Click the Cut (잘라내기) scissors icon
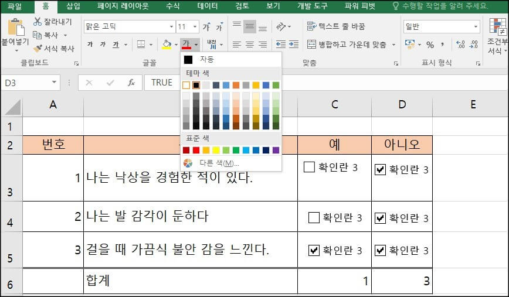 coord(38,22)
